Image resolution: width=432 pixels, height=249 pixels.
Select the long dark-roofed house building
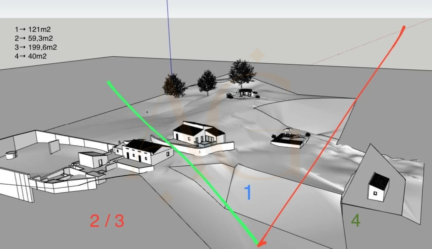(x=143, y=152)
